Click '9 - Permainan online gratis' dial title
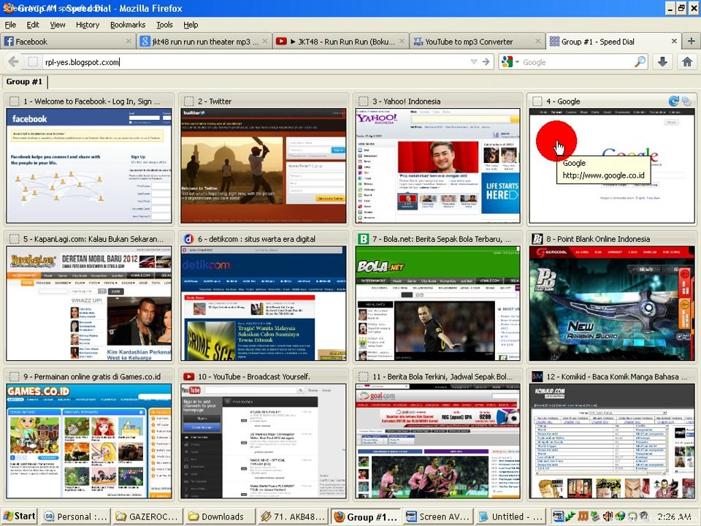The height and width of the screenshot is (526, 701). 92,377
